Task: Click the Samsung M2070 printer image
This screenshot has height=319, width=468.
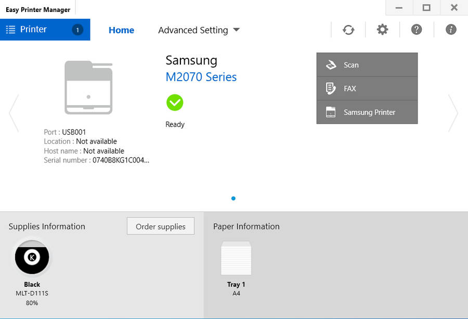Action: coord(88,87)
